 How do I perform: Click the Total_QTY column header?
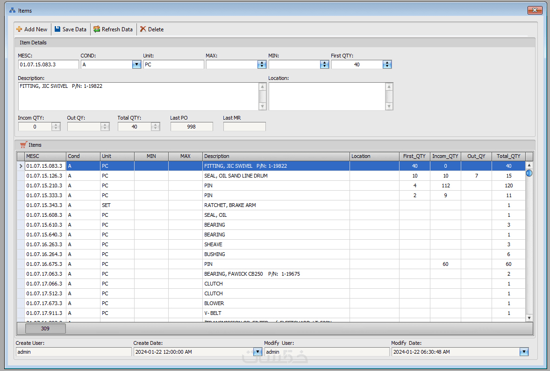point(508,156)
